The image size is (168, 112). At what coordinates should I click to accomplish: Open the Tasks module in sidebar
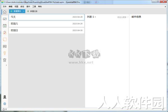point(4,33)
